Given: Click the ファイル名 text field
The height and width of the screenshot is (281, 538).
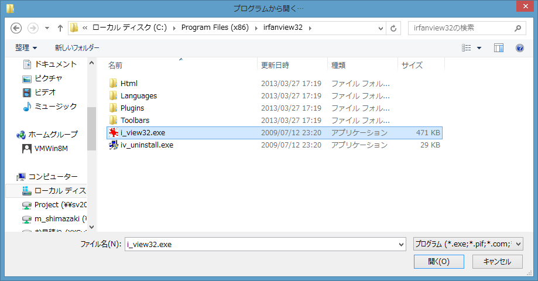Looking at the screenshot, I should click(261, 244).
